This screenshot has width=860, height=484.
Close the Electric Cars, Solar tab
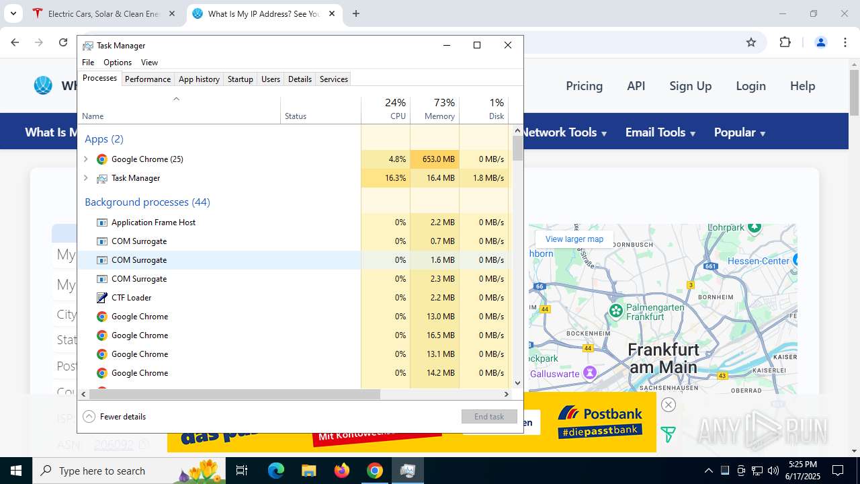pyautogui.click(x=172, y=13)
